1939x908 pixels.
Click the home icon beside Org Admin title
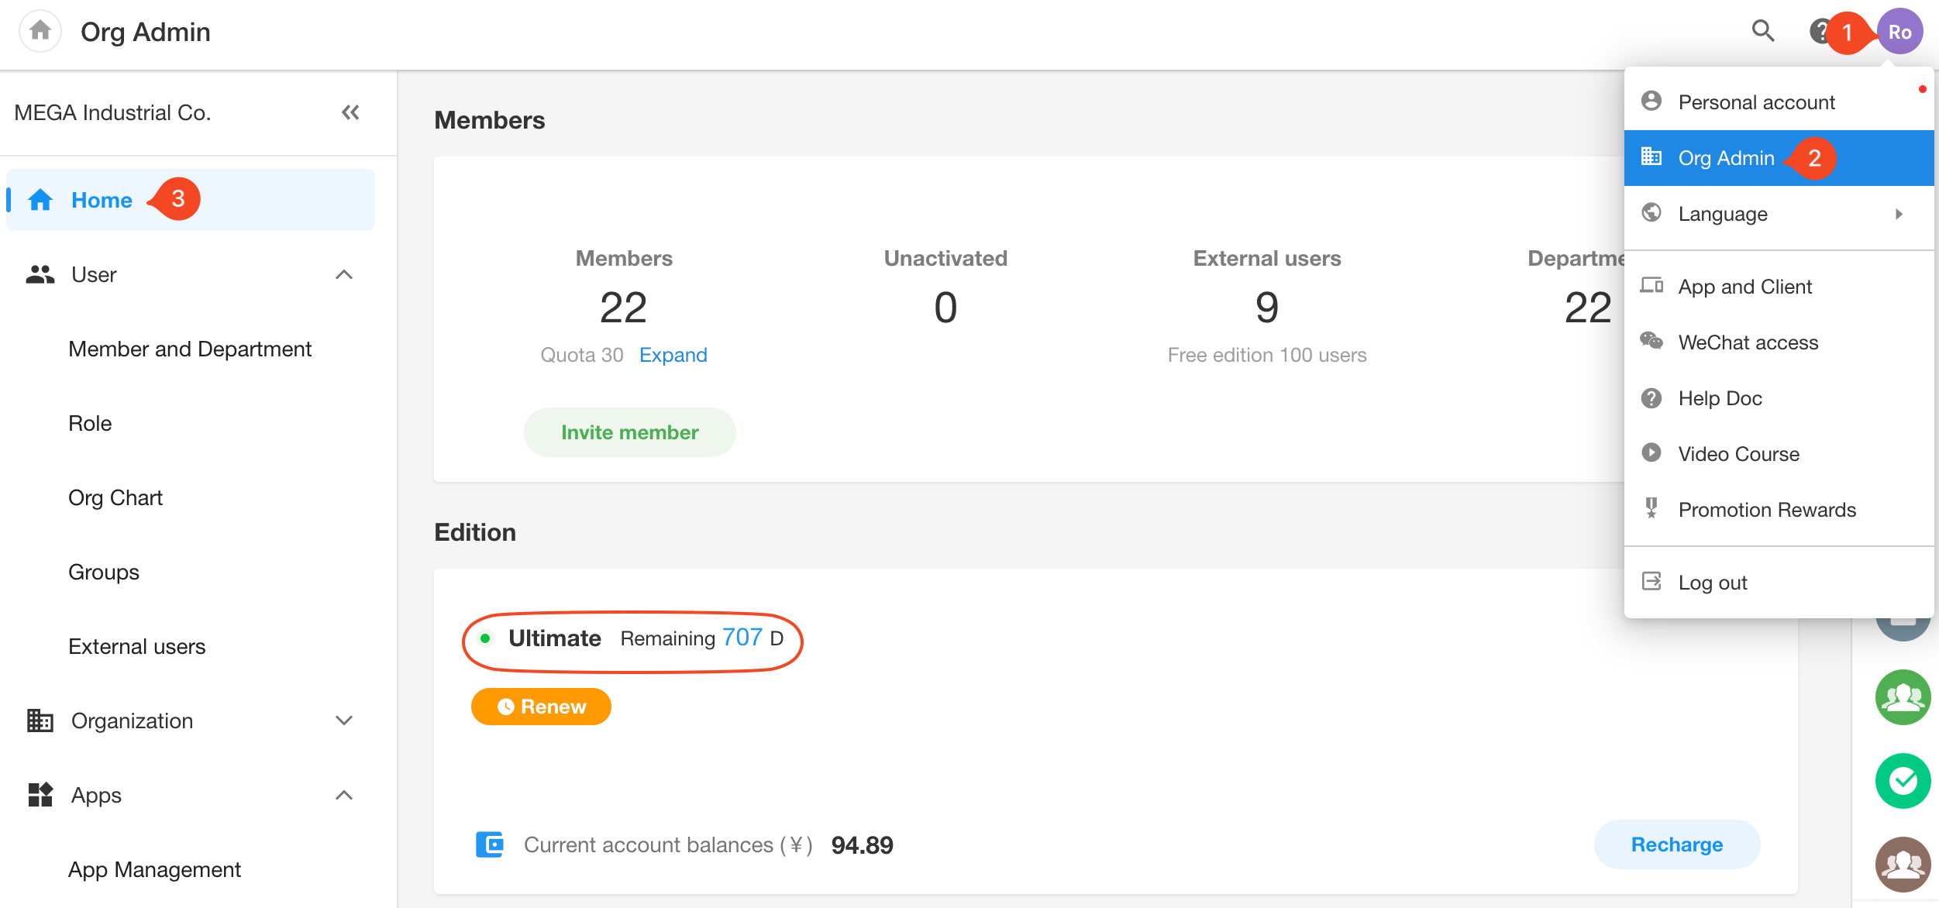click(40, 31)
